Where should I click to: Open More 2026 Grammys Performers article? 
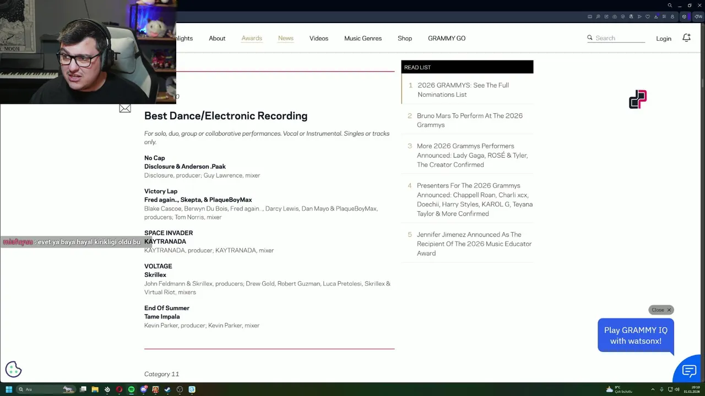pyautogui.click(x=473, y=155)
